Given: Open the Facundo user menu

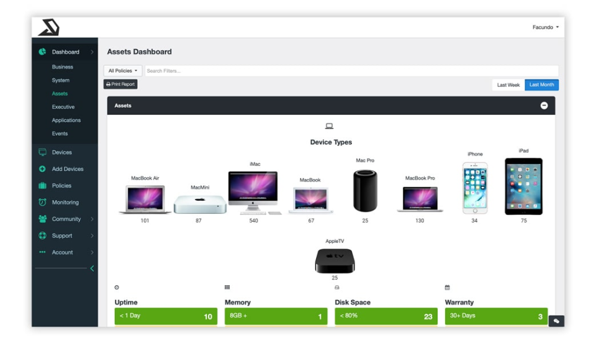Looking at the screenshot, I should (x=546, y=27).
